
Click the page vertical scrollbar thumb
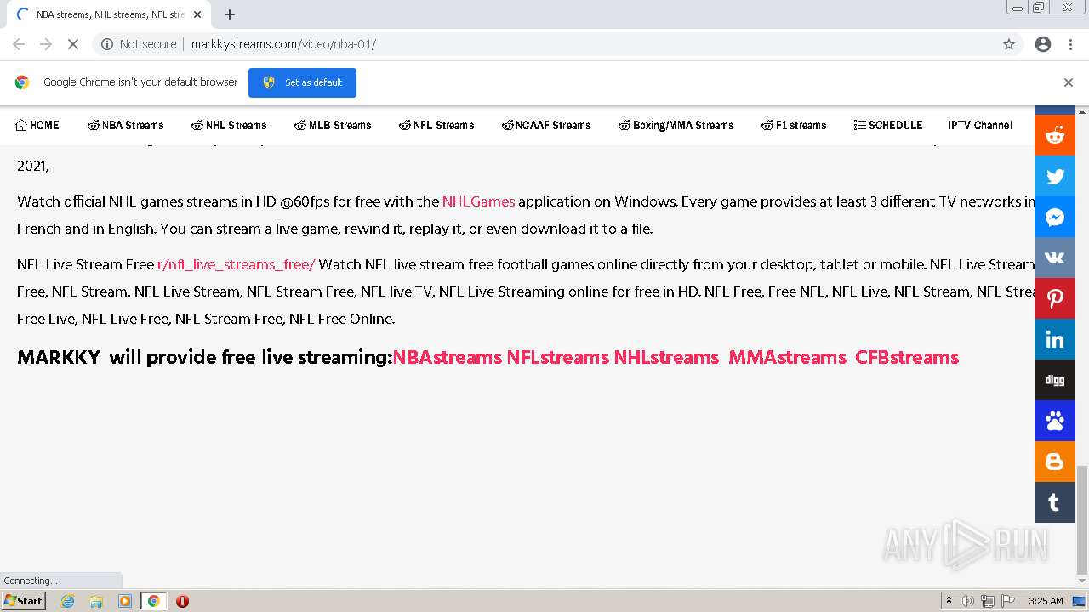1082,519
